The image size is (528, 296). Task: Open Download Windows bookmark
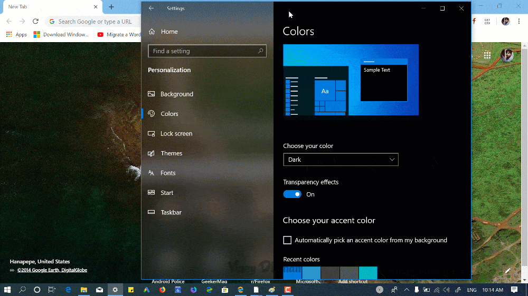61,35
